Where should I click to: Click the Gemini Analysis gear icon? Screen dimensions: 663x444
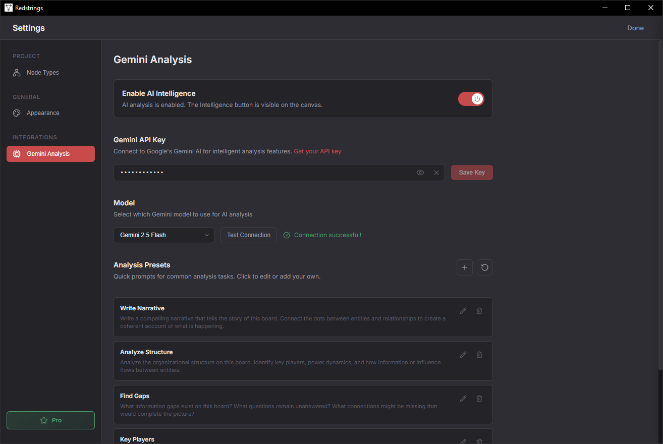point(17,153)
